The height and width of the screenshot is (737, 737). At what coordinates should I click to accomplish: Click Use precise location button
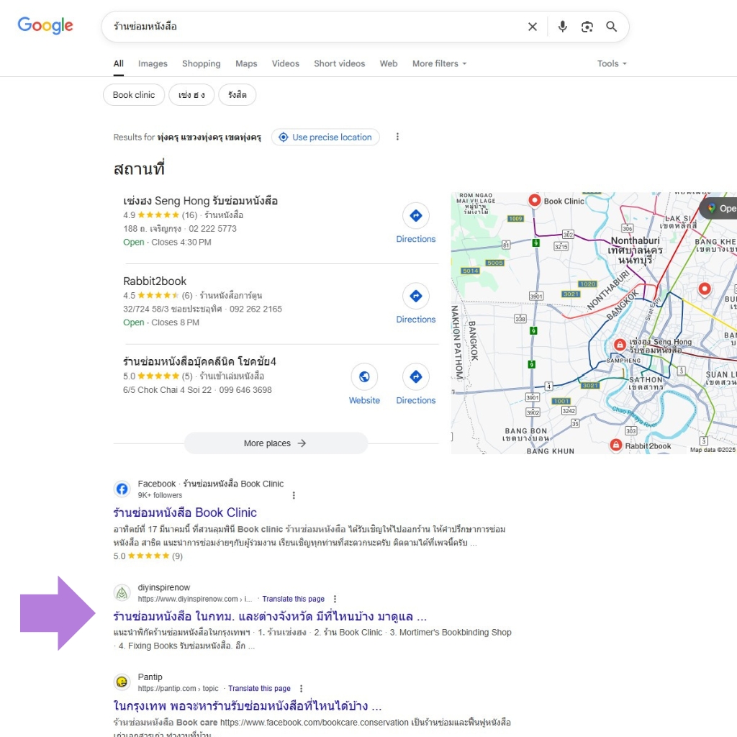325,137
